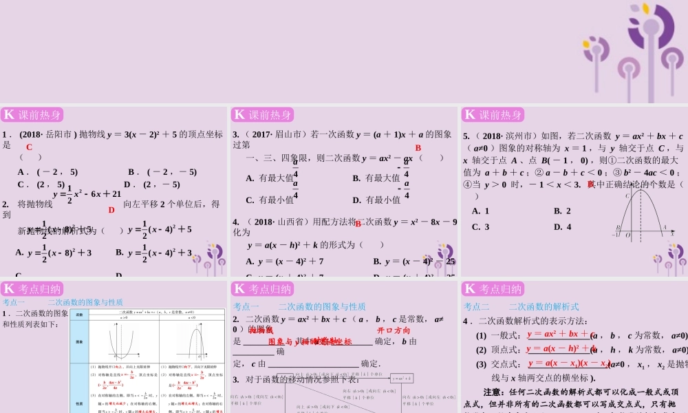Click the 课前热身 badge on the 岳阳市 slide
The width and height of the screenshot is (688, 413).
coord(32,115)
